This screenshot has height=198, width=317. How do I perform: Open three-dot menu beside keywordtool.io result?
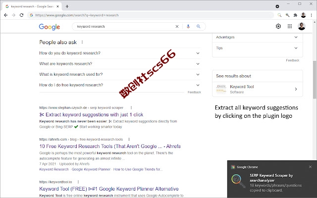[x=78, y=182]
